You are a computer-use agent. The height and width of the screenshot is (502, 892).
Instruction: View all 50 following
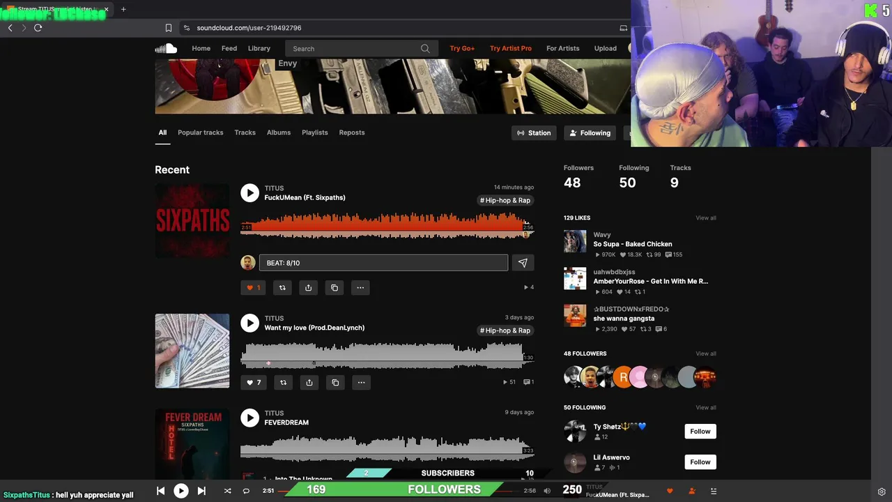705,408
